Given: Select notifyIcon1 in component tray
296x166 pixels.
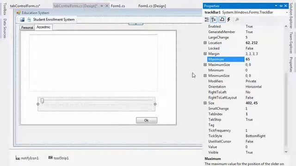Looking at the screenshot, I should [x=27, y=158].
